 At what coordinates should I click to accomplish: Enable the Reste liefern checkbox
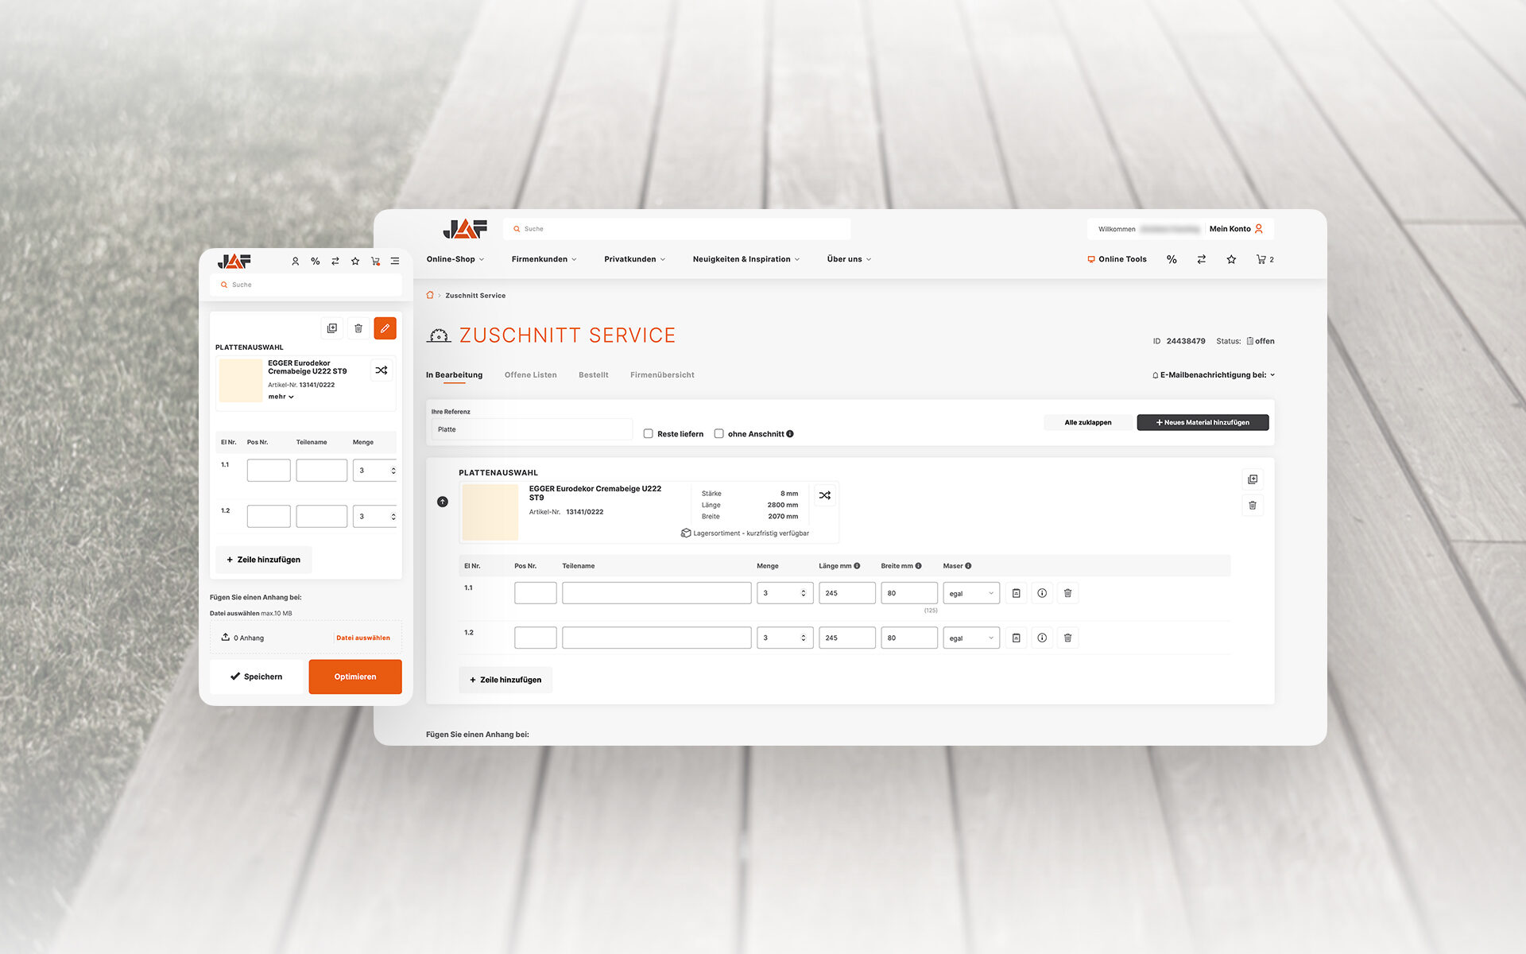(649, 433)
